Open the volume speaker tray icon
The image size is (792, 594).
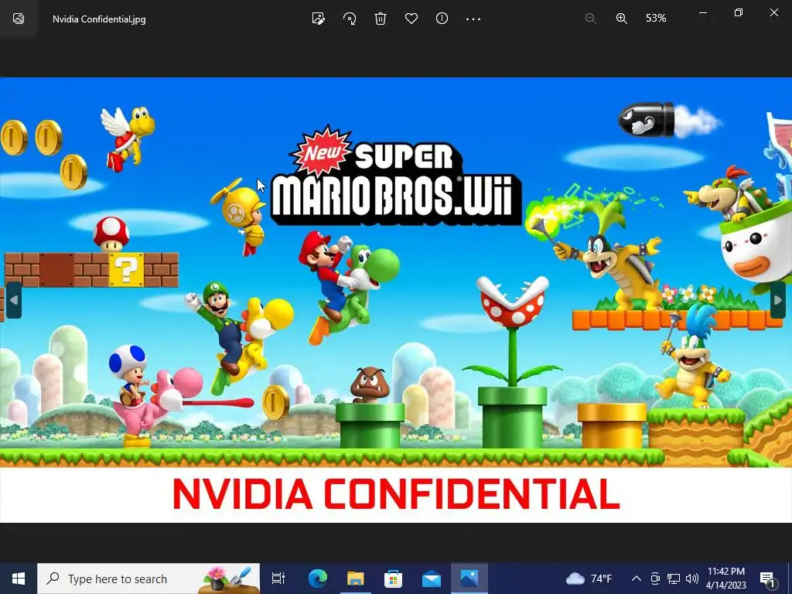(x=692, y=579)
